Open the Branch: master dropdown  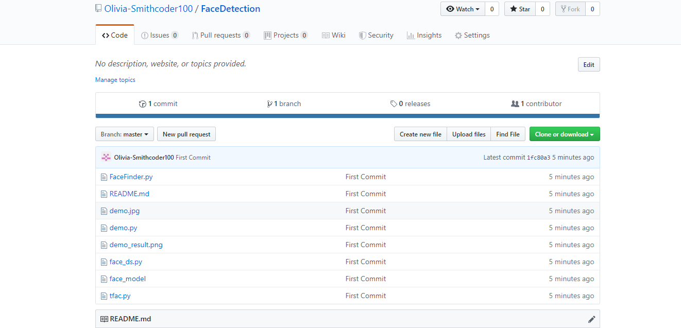pyautogui.click(x=125, y=134)
